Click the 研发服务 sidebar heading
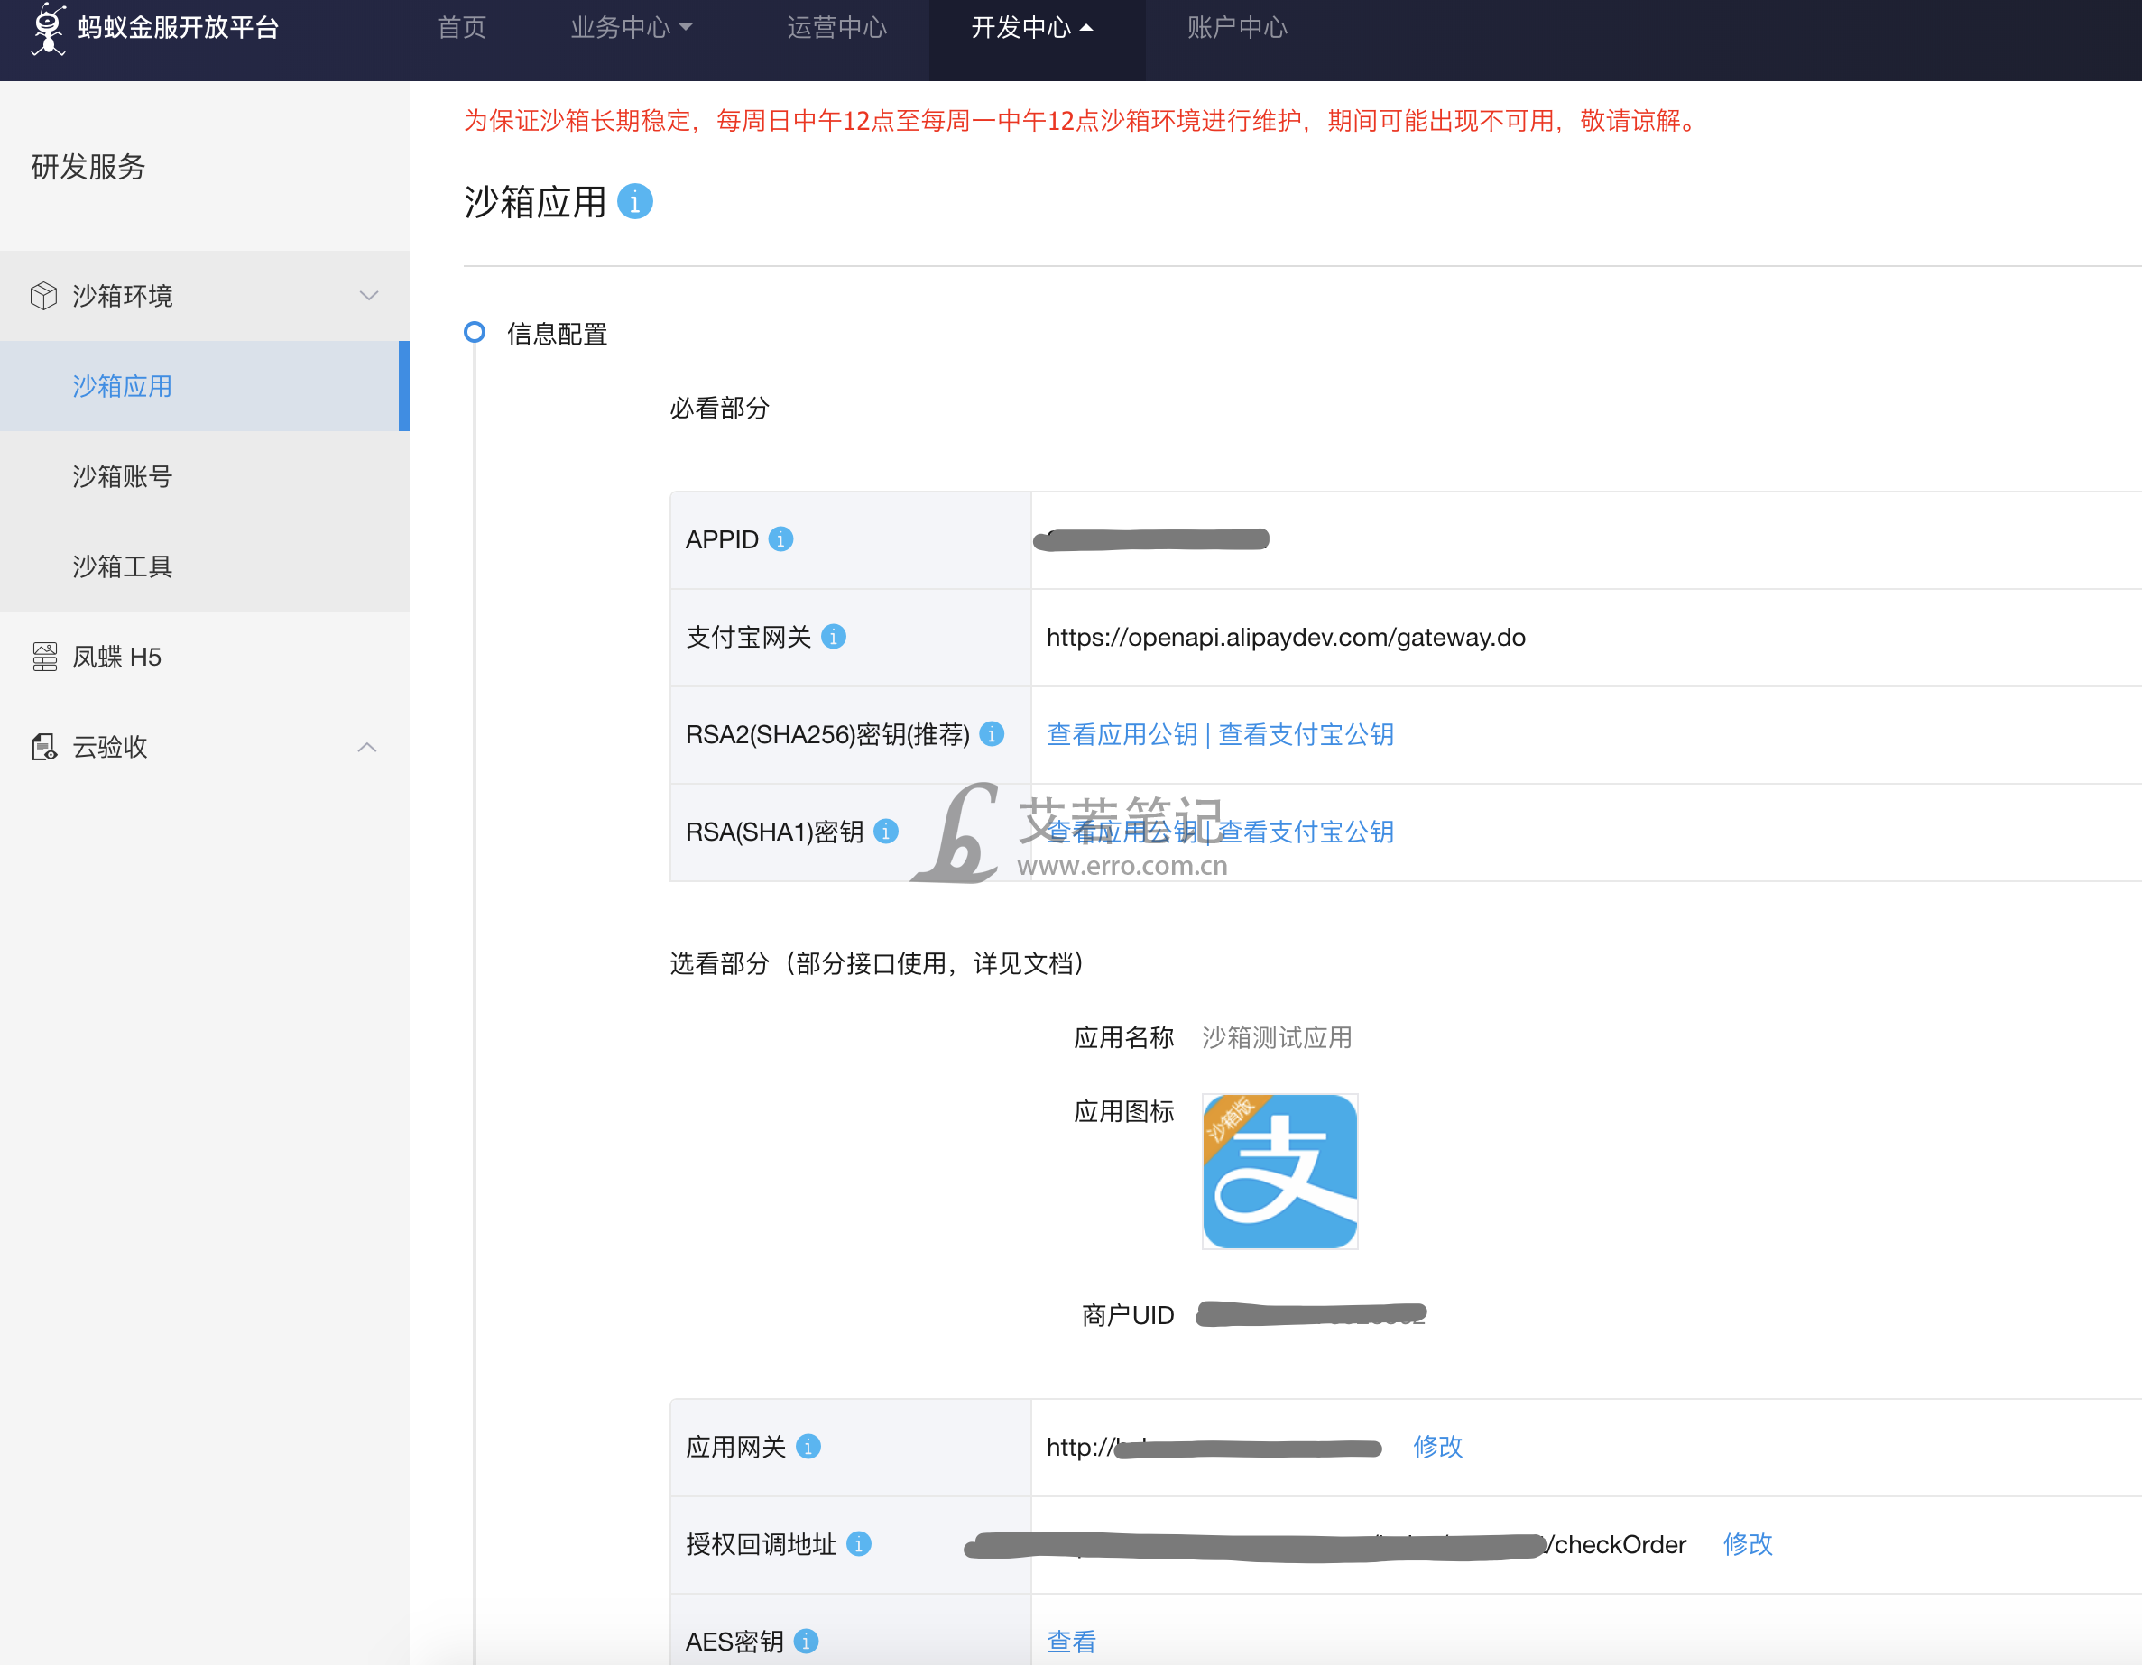2142x1665 pixels. (x=88, y=167)
